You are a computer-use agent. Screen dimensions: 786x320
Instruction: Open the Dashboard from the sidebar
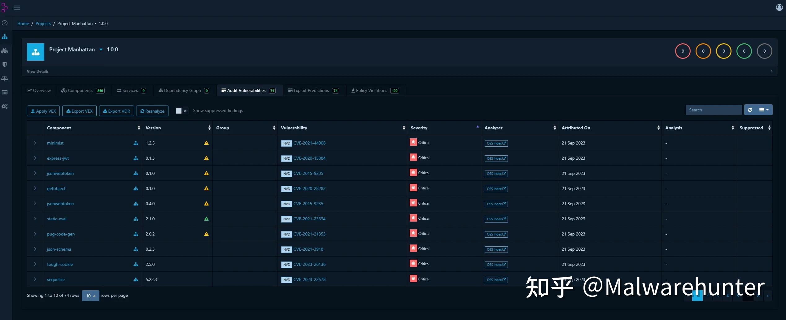[5, 23]
